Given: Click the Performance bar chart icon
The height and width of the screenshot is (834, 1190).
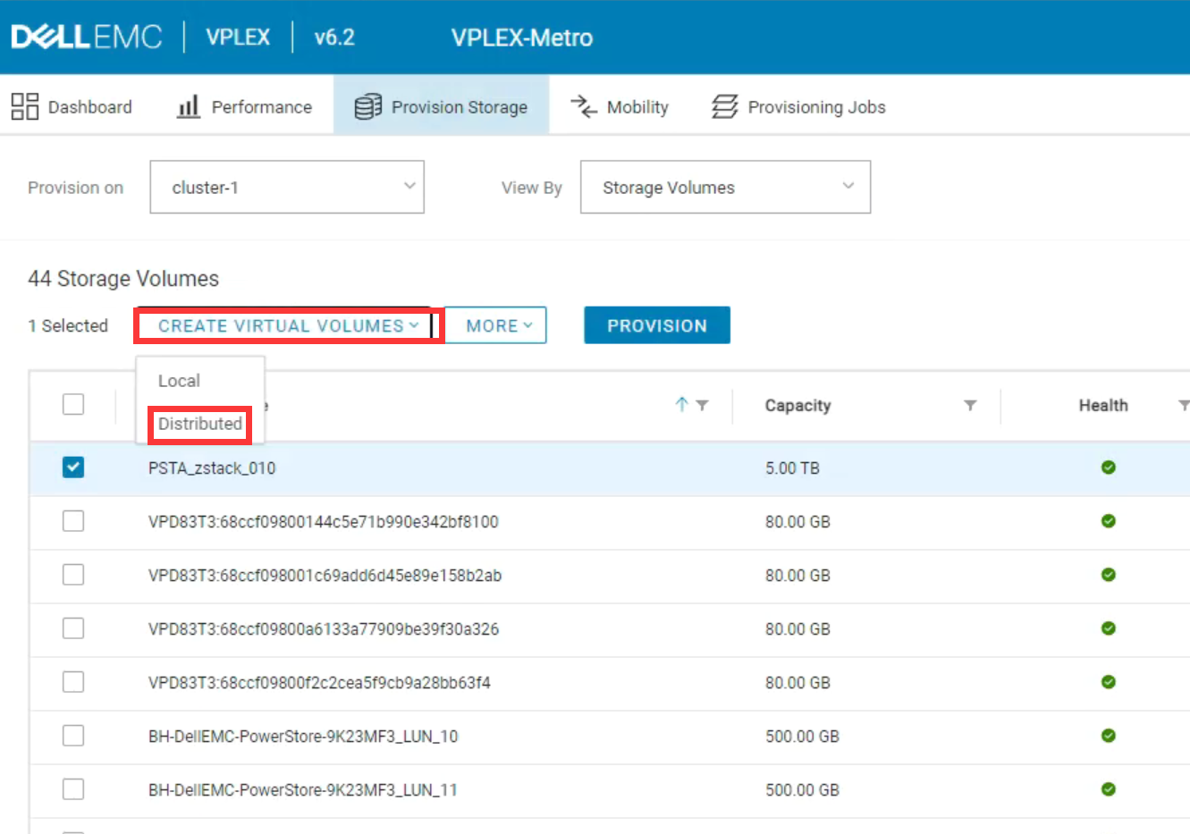Looking at the screenshot, I should tap(188, 106).
